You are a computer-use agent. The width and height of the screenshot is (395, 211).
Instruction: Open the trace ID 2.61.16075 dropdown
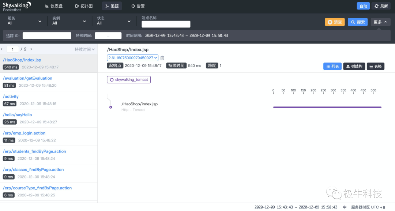click(132, 58)
